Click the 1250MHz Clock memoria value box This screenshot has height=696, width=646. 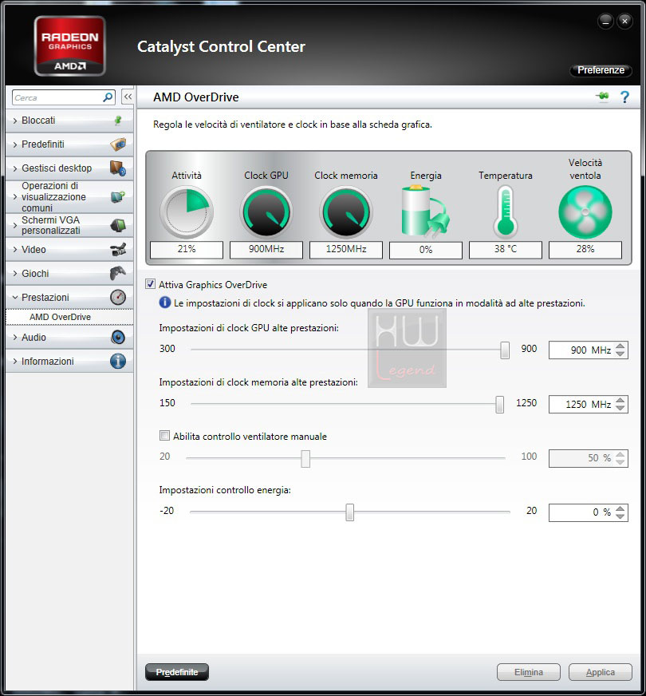(x=346, y=250)
